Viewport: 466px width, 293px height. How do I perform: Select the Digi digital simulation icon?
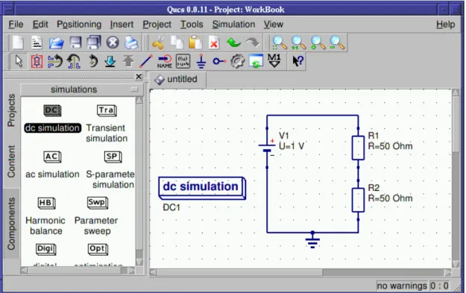coord(45,249)
